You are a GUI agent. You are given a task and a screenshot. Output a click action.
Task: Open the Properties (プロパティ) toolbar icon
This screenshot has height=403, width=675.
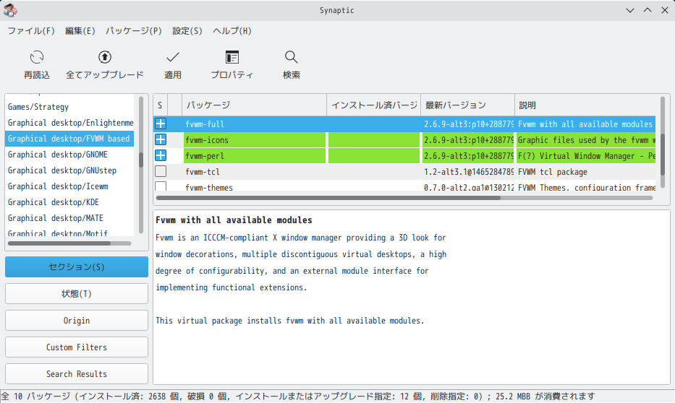[x=232, y=57]
